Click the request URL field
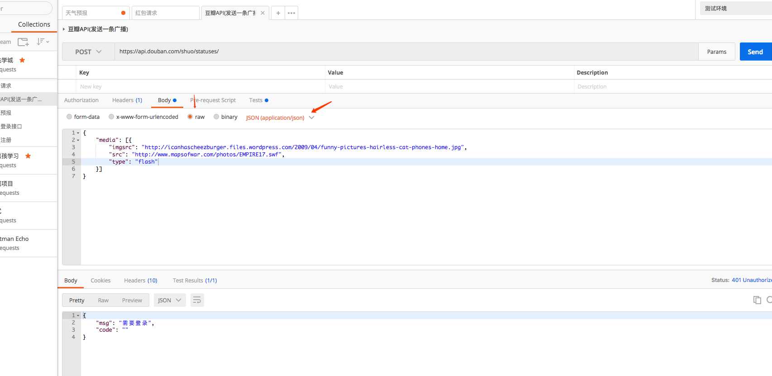Screen dimensions: 772x376 (x=406, y=52)
